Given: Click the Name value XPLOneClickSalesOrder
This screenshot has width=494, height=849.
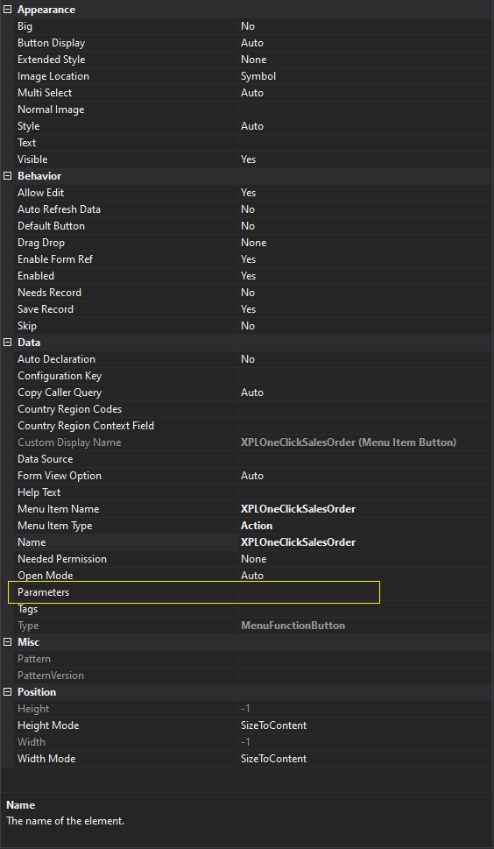Looking at the screenshot, I should coord(298,542).
